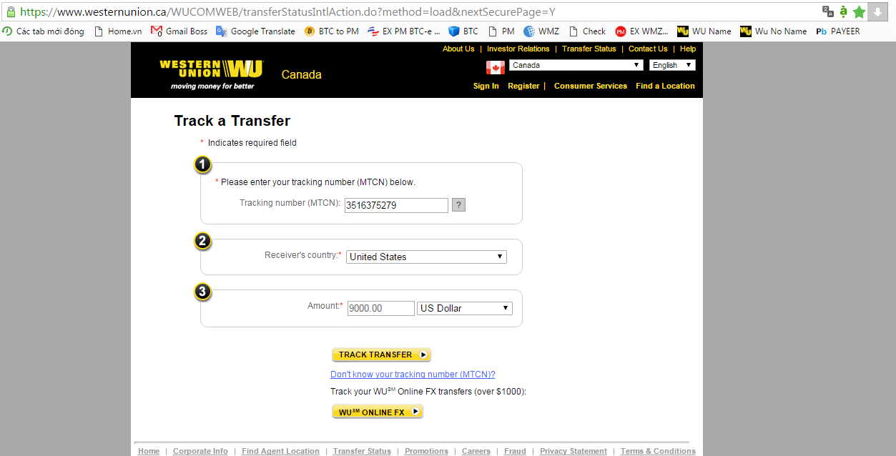
Task: Open the EX WMZ bookmark
Action: (x=641, y=31)
